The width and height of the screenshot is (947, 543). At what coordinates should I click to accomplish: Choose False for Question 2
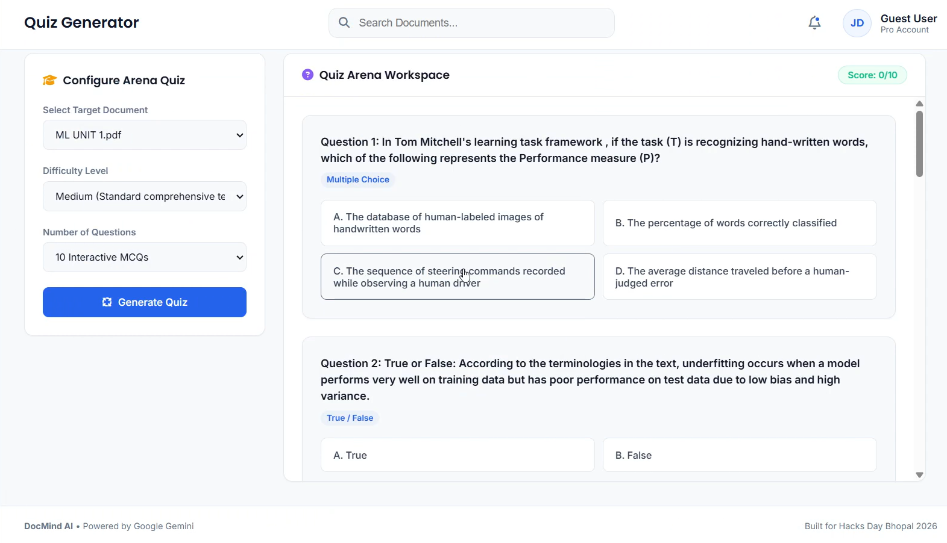(740, 455)
